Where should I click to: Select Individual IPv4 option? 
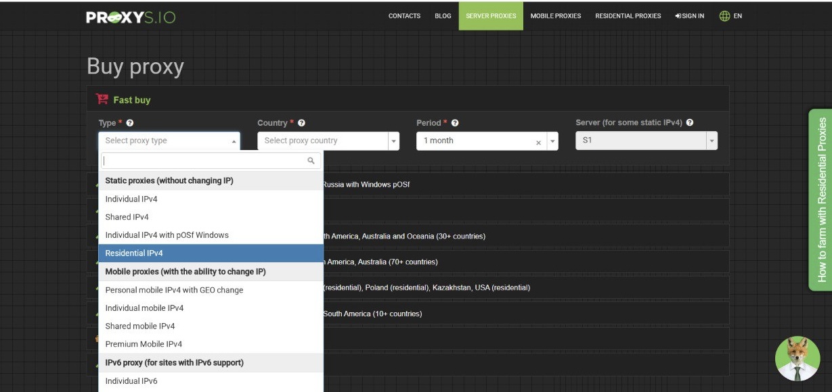pyautogui.click(x=211, y=199)
